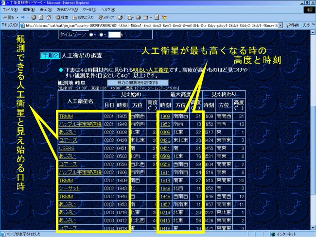Open the 1848 maximum altitude time link
316x237 pixels.
165,188
